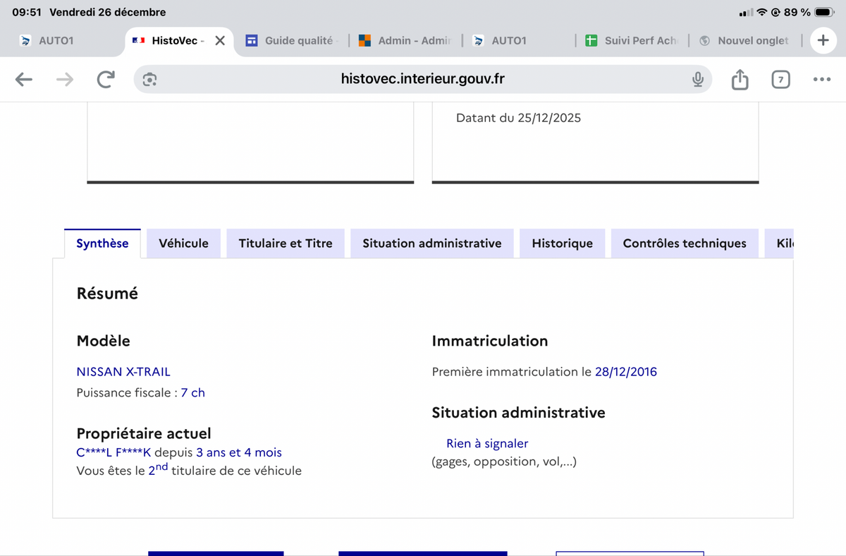846x556 pixels.
Task: Tap the Google Lens icon in address bar
Action: coord(149,80)
